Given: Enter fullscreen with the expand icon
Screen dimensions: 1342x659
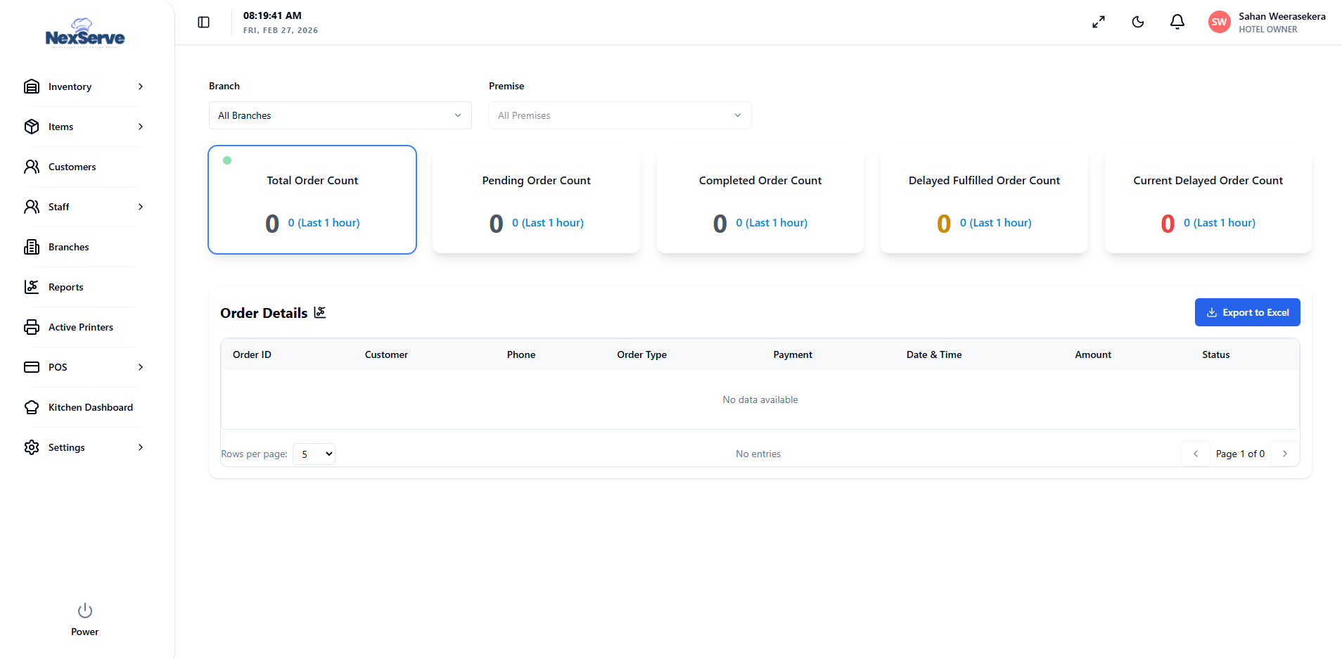Looking at the screenshot, I should 1099,23.
